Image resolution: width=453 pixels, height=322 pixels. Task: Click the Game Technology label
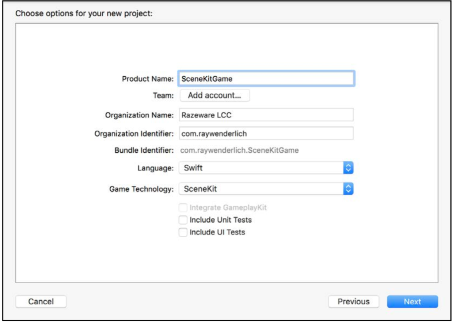(141, 189)
